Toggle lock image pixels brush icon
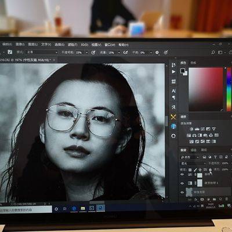Viewport: 232px width, 232px height. click(x=195, y=170)
